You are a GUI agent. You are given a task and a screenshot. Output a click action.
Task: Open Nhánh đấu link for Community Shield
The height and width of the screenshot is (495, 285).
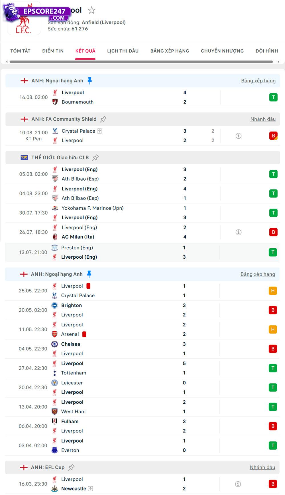point(263,119)
